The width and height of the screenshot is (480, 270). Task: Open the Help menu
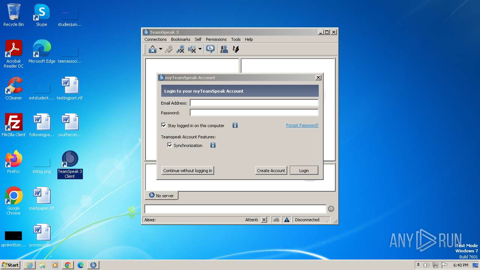point(249,39)
